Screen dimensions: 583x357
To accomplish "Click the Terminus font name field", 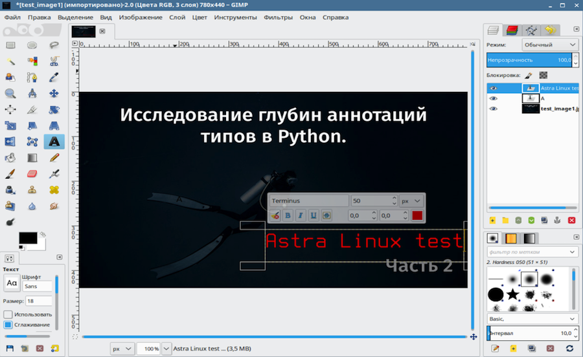I will (x=308, y=201).
